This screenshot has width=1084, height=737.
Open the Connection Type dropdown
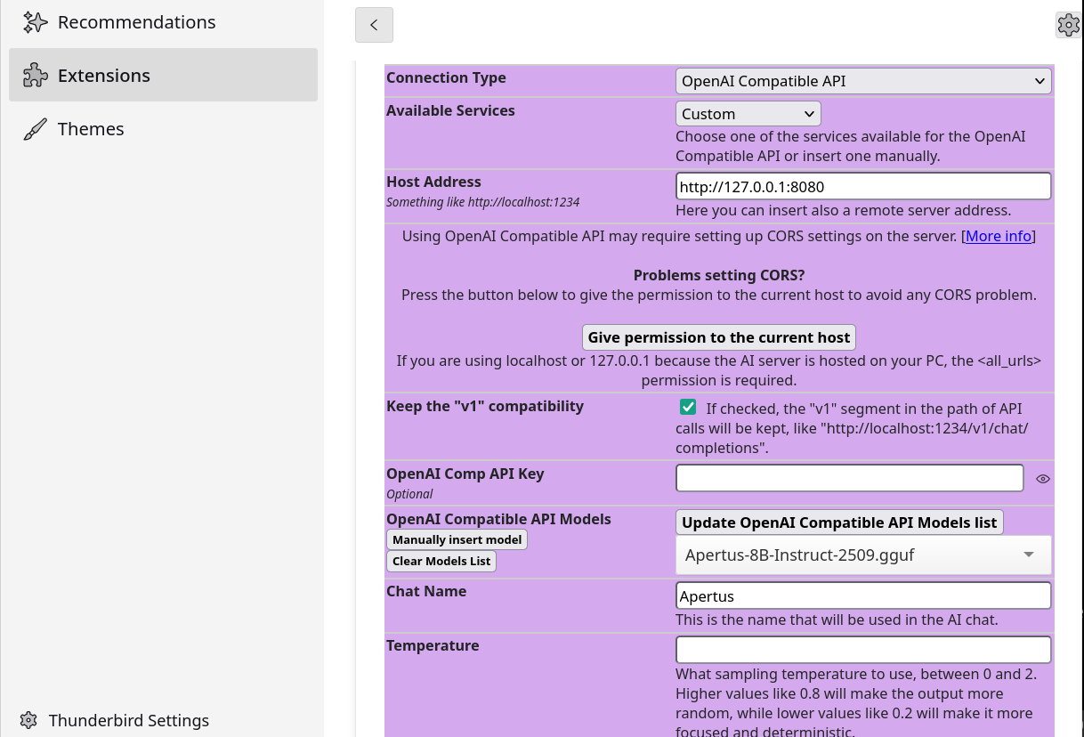(863, 81)
